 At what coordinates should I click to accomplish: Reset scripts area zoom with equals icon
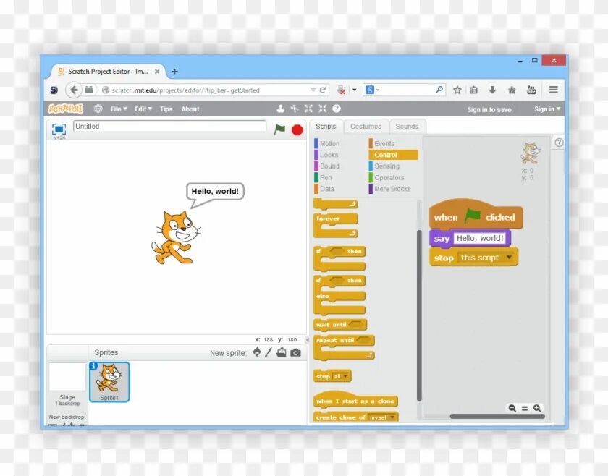coord(525,408)
